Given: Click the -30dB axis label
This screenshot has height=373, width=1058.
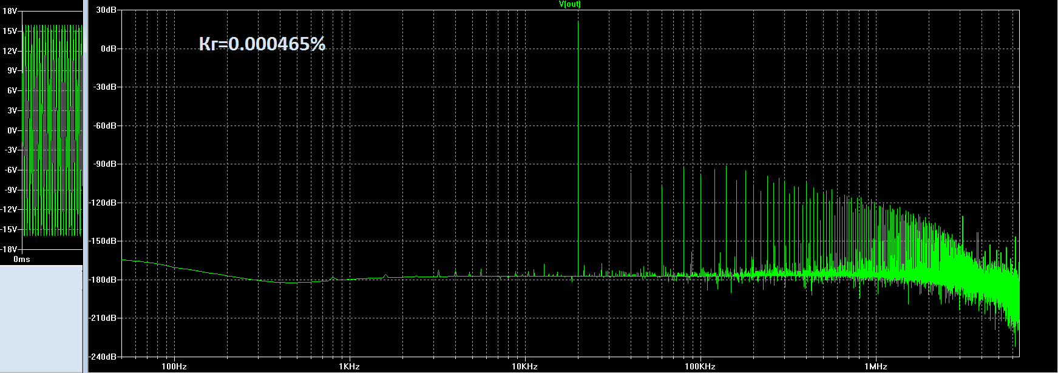Looking at the screenshot, I should tap(105, 87).
